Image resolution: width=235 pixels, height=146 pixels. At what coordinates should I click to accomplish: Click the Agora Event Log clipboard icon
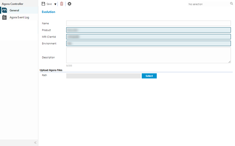pos(4,17)
